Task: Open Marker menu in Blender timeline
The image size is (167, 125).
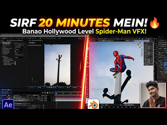Action: [x=106, y=105]
